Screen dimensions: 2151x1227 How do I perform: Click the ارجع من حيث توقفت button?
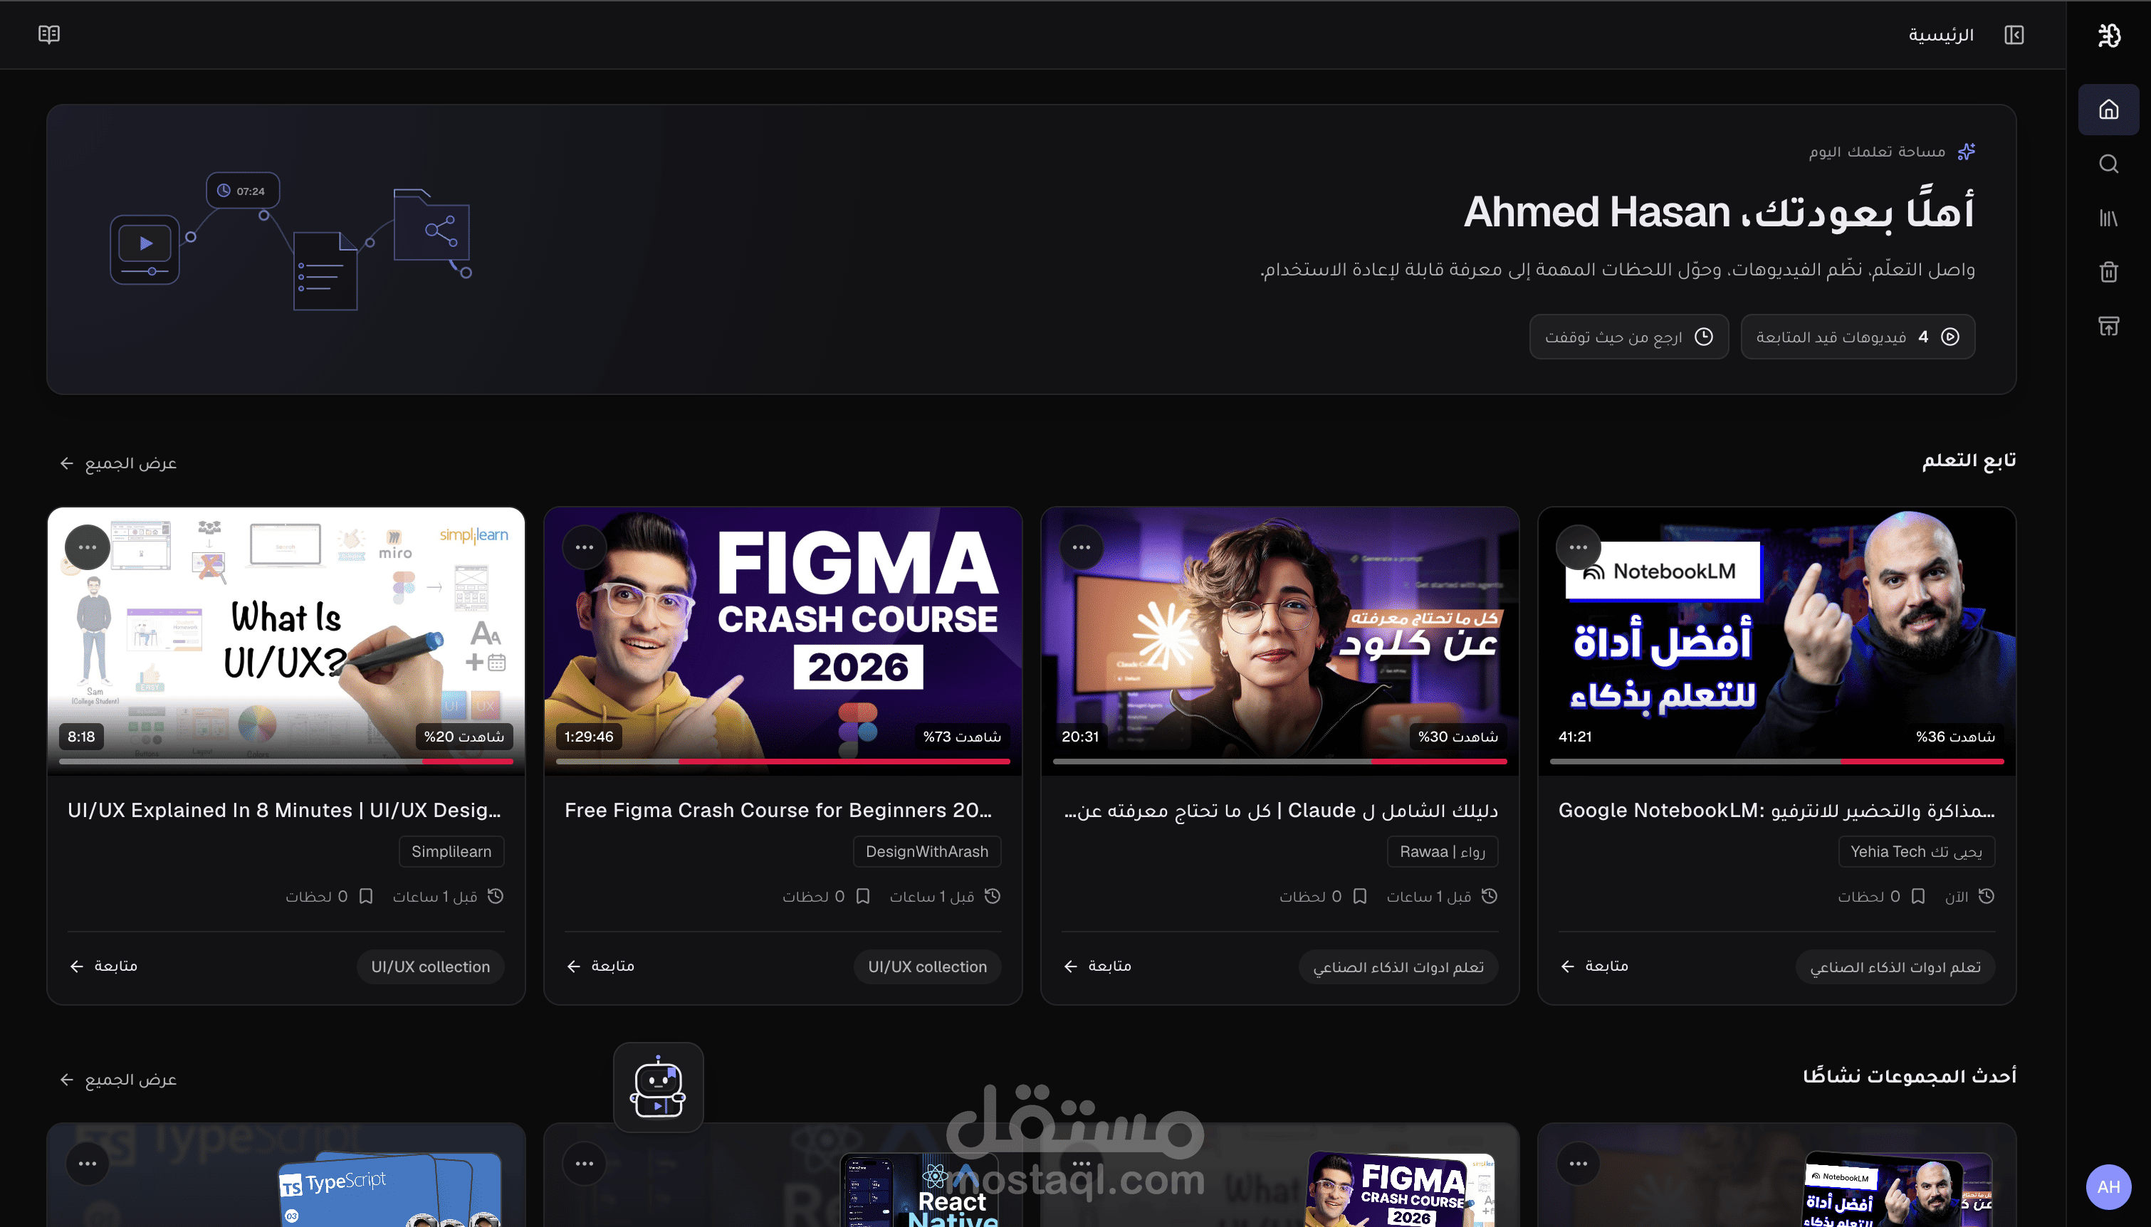1628,337
